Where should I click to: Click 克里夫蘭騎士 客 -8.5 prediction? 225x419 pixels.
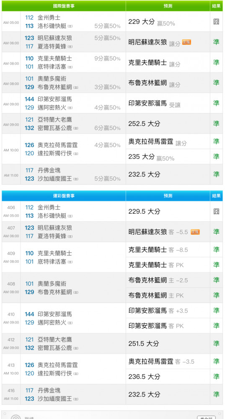158,250
